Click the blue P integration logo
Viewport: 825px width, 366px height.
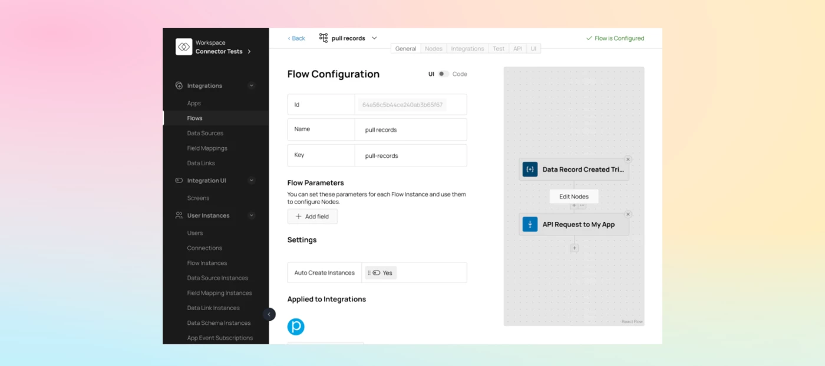tap(296, 327)
